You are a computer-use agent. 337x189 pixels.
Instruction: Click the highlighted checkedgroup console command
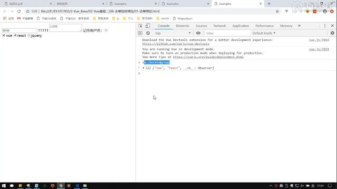coord(156,62)
